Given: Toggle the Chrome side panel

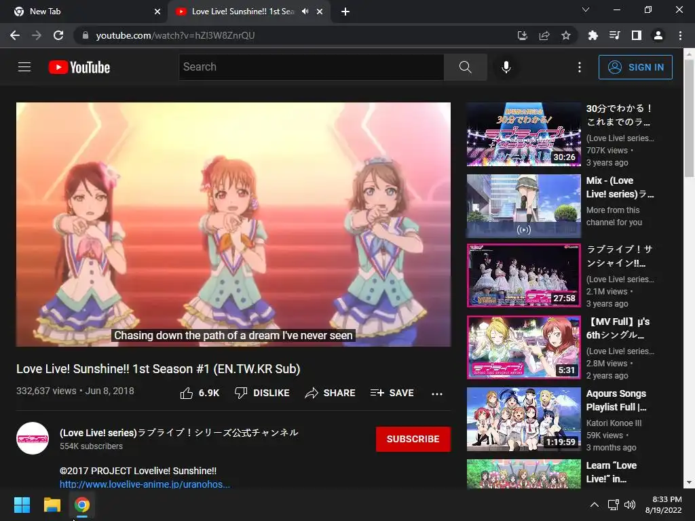Looking at the screenshot, I should pyautogui.click(x=637, y=35).
